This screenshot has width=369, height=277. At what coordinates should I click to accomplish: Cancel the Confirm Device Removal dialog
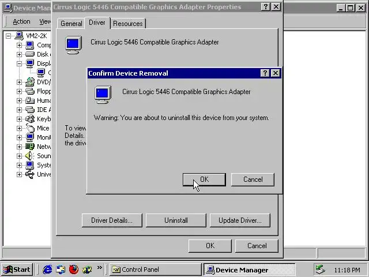[x=253, y=179]
